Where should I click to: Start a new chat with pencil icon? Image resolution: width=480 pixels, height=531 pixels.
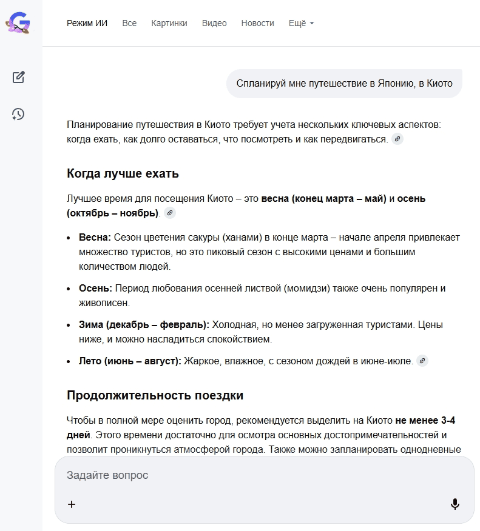pyautogui.click(x=18, y=77)
